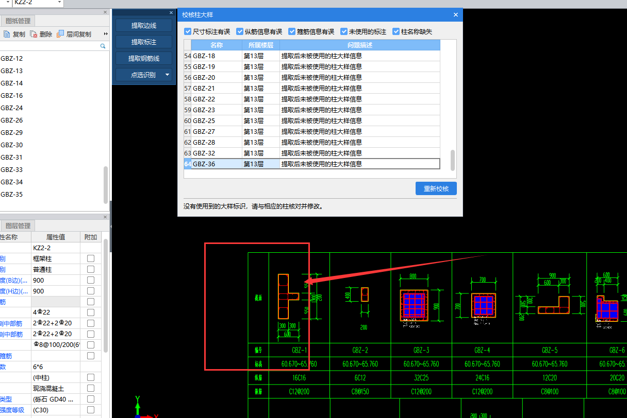
Task: Toggle the 箍筋信息有误 checkbox
Action: [x=292, y=31]
